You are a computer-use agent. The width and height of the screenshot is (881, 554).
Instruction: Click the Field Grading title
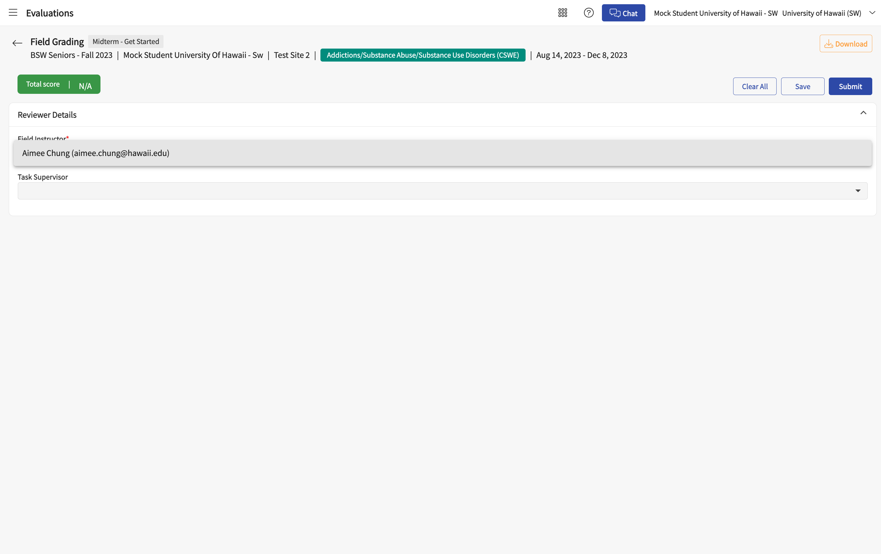tap(57, 42)
